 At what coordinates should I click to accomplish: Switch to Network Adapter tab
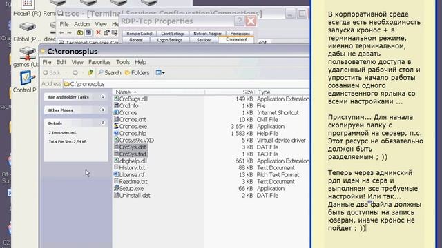coord(207,34)
